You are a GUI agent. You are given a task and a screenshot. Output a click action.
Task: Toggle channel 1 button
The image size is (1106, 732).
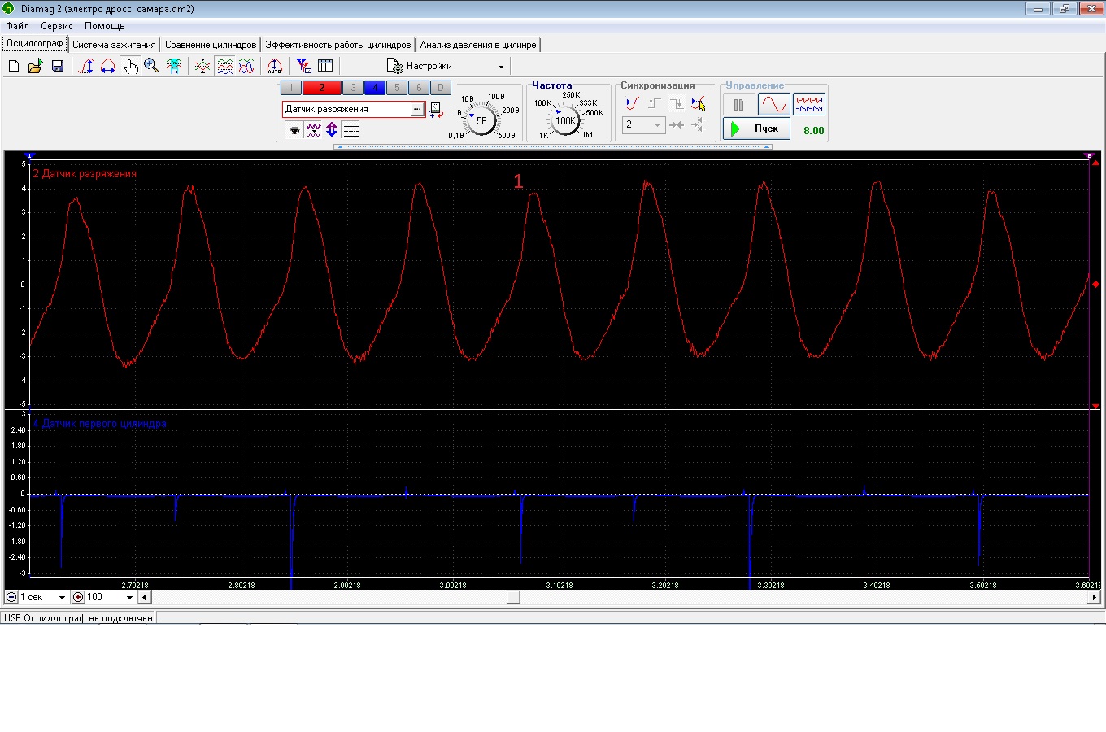(x=291, y=88)
